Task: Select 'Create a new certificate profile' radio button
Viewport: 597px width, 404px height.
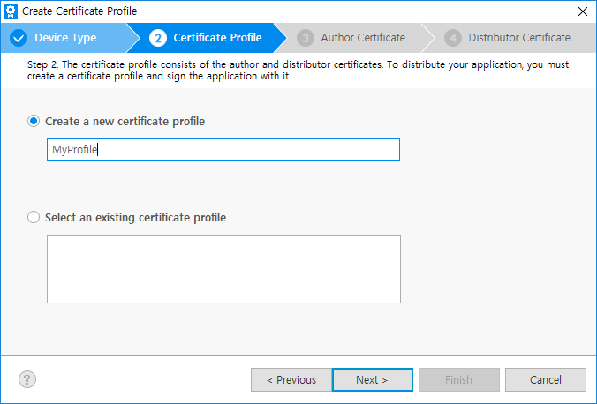Action: tap(34, 122)
